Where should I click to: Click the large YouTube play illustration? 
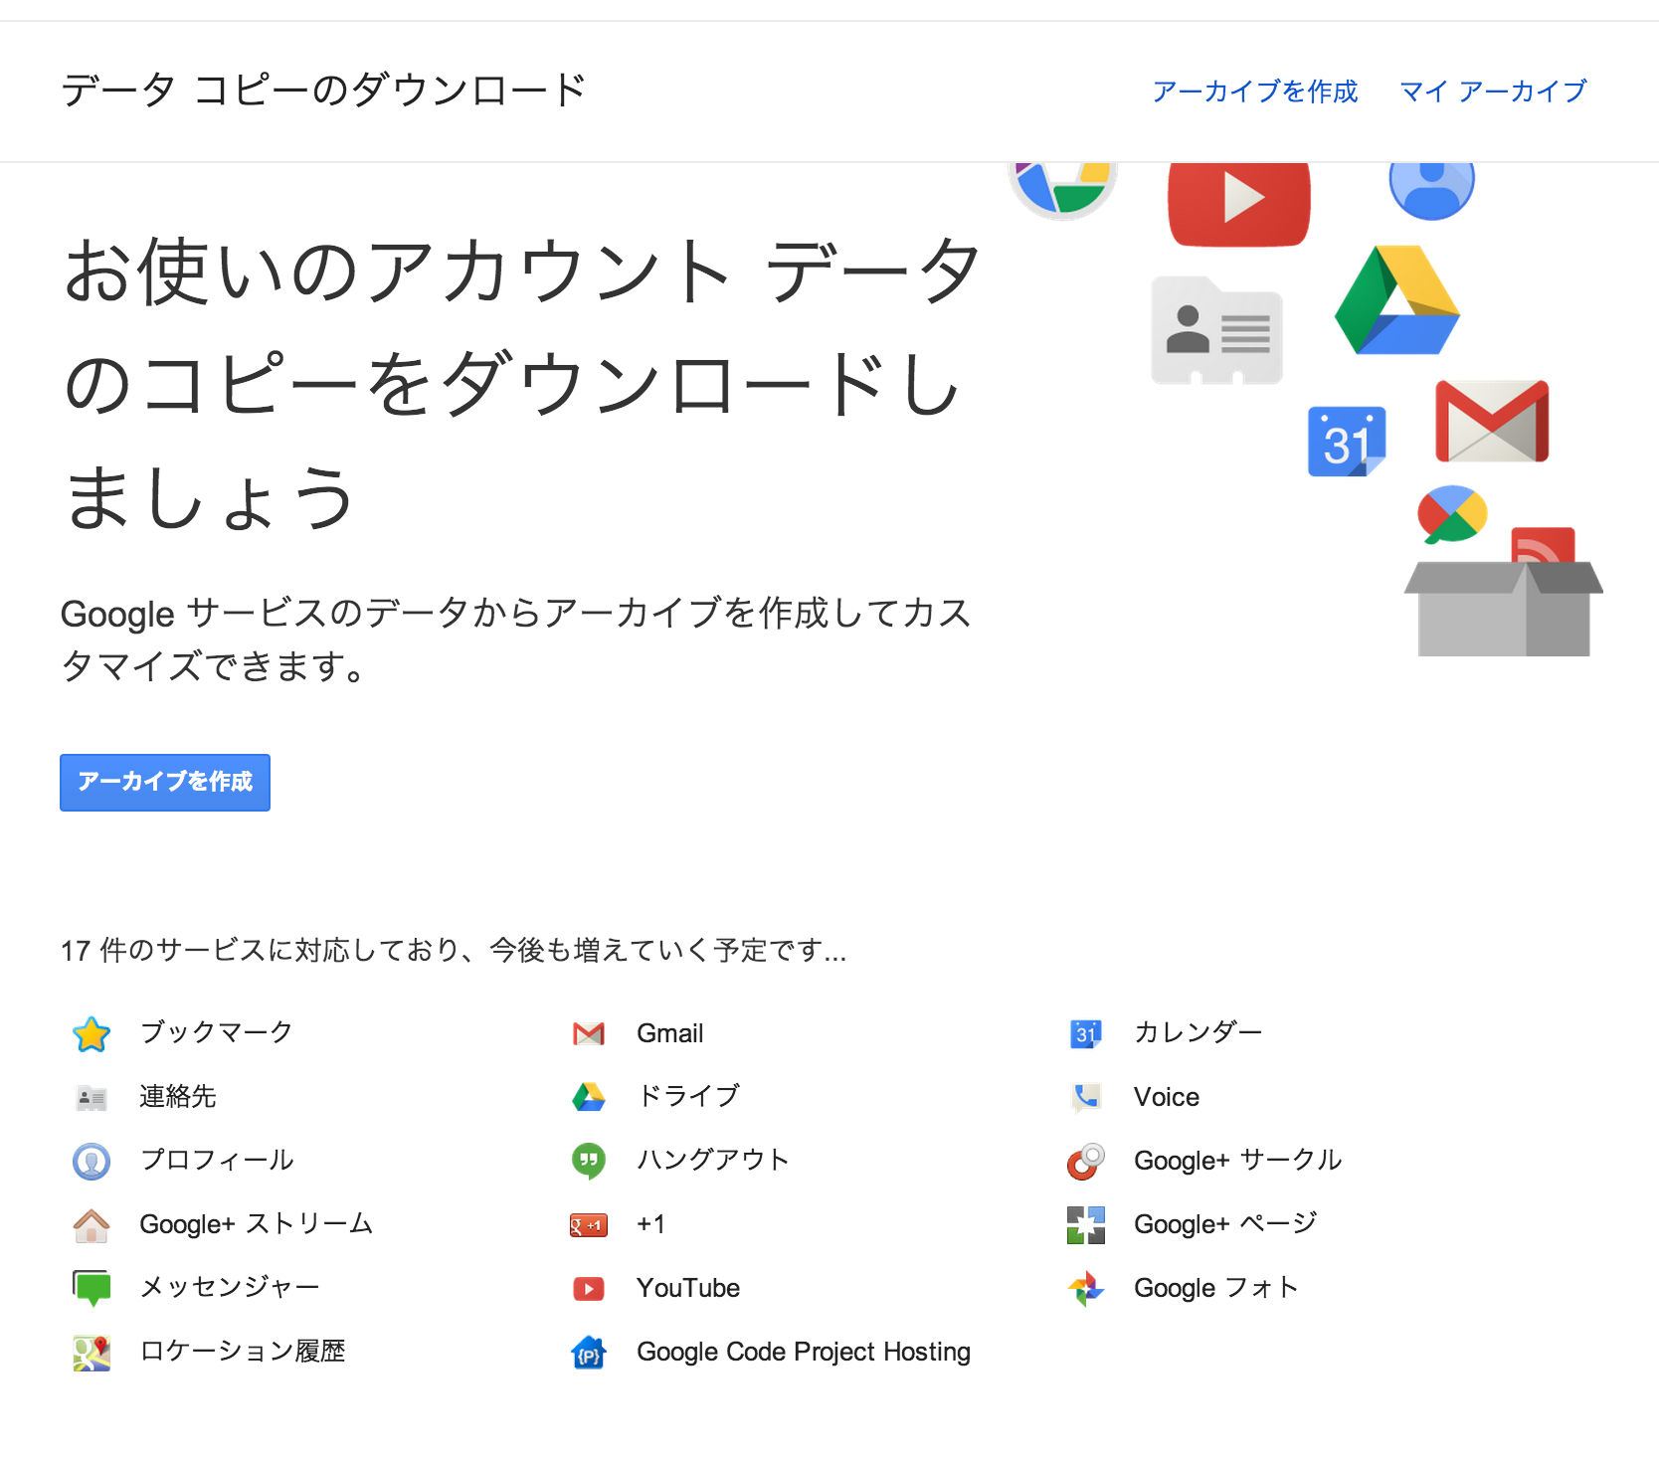(x=1239, y=204)
